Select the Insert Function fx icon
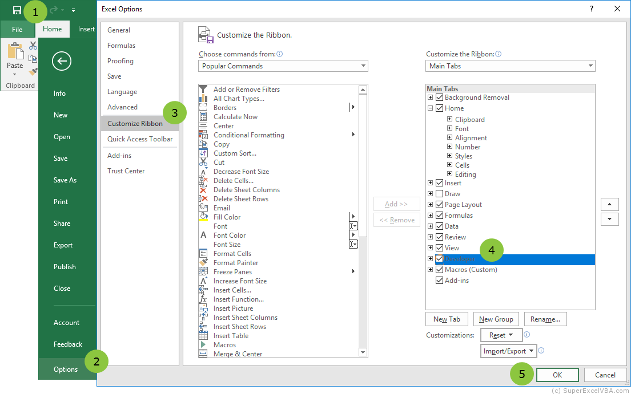Image resolution: width=631 pixels, height=394 pixels. pyautogui.click(x=203, y=299)
